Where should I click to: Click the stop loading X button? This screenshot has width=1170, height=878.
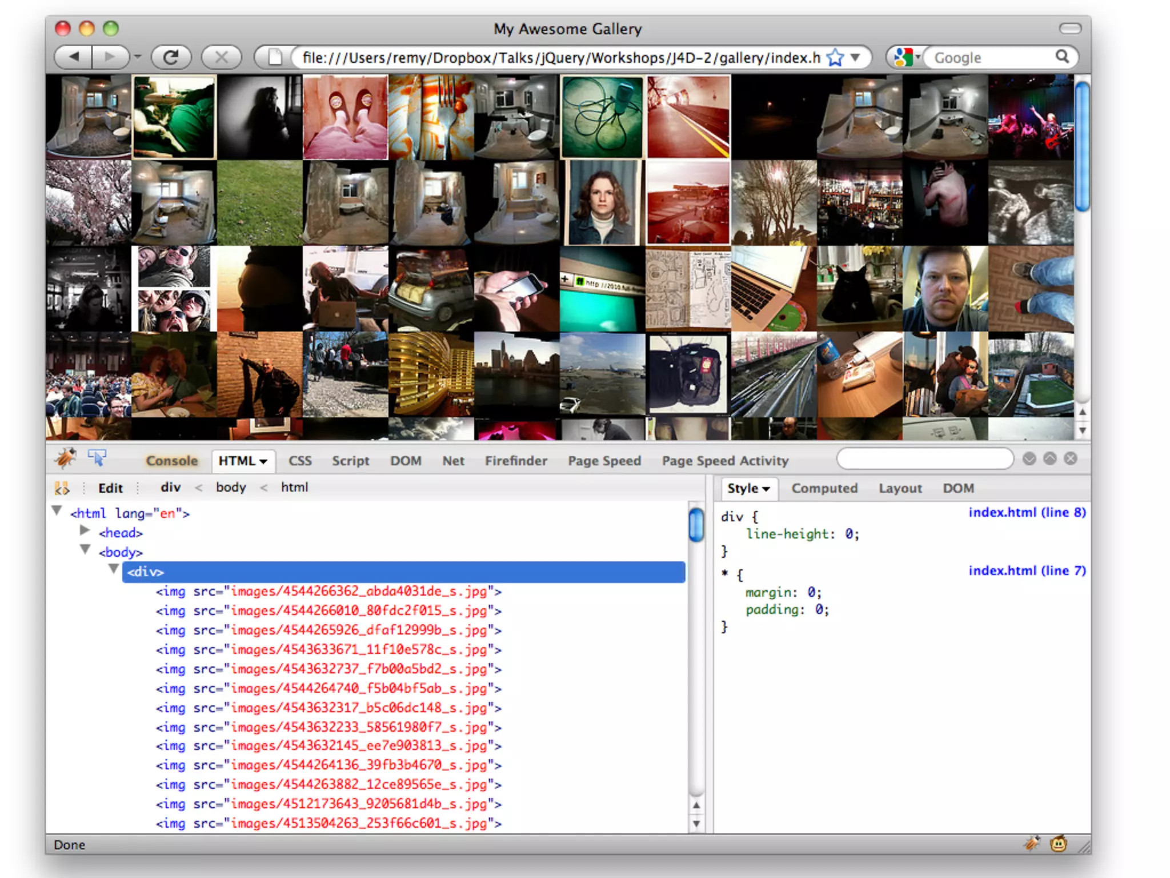tap(221, 57)
